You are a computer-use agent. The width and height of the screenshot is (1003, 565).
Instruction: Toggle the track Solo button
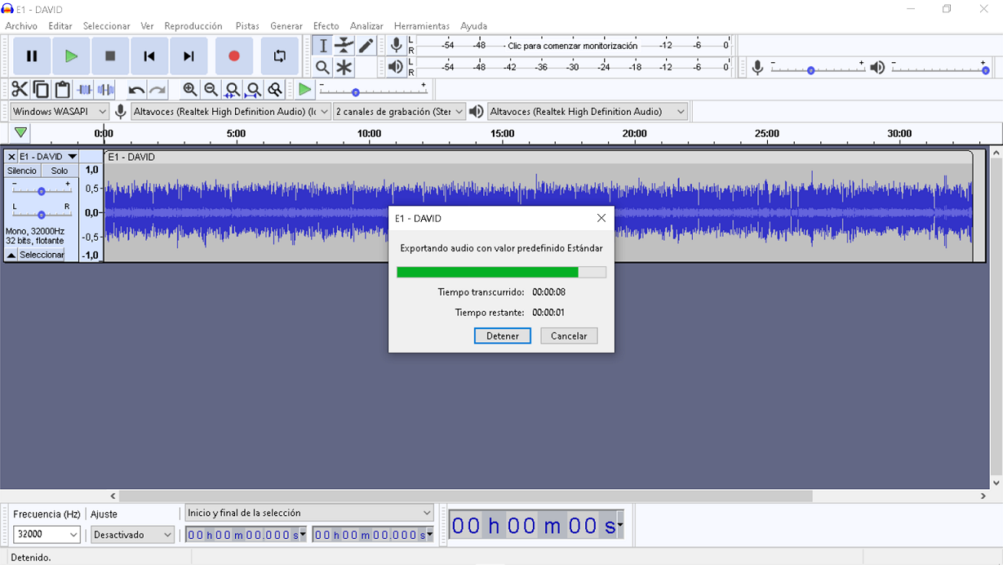(60, 171)
